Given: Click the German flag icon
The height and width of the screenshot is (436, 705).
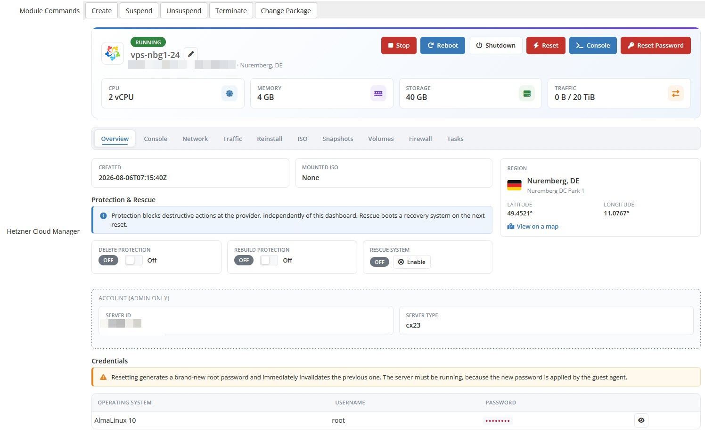Looking at the screenshot, I should tap(514, 185).
